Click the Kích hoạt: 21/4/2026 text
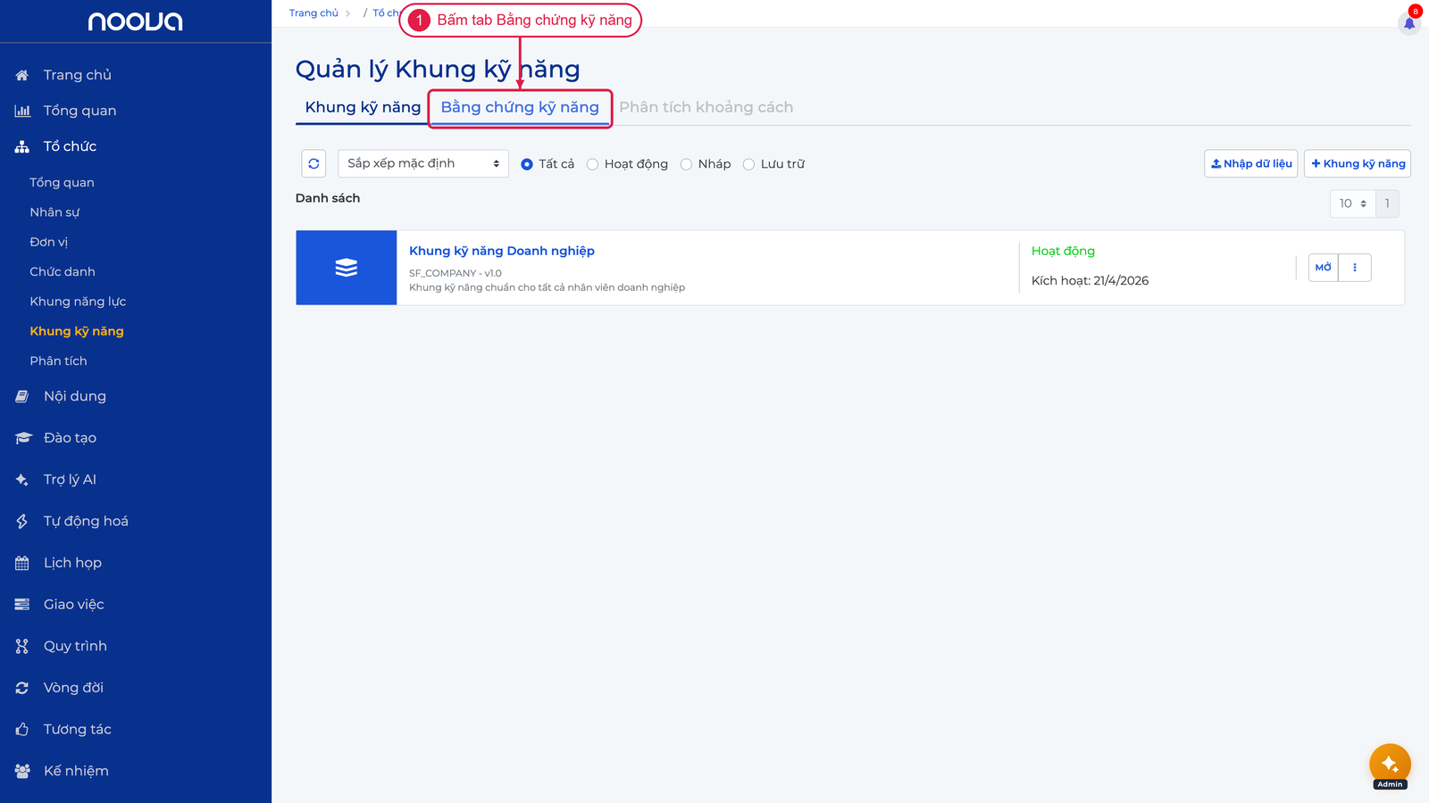Screen dimensions: 1429x803 click(x=1090, y=280)
